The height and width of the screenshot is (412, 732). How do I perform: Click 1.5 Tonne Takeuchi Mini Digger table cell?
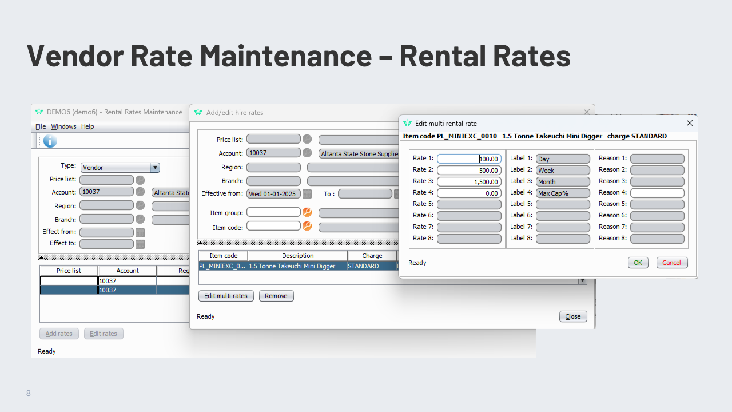click(x=297, y=266)
